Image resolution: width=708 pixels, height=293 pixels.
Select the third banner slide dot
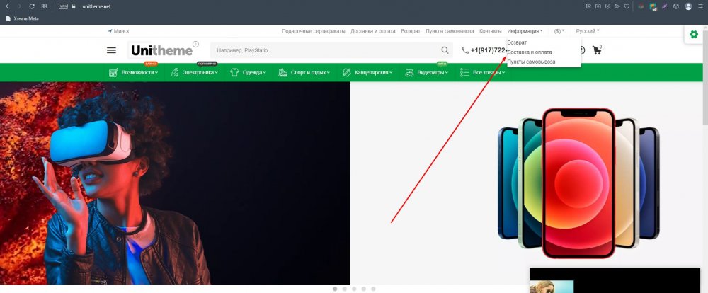tap(354, 289)
